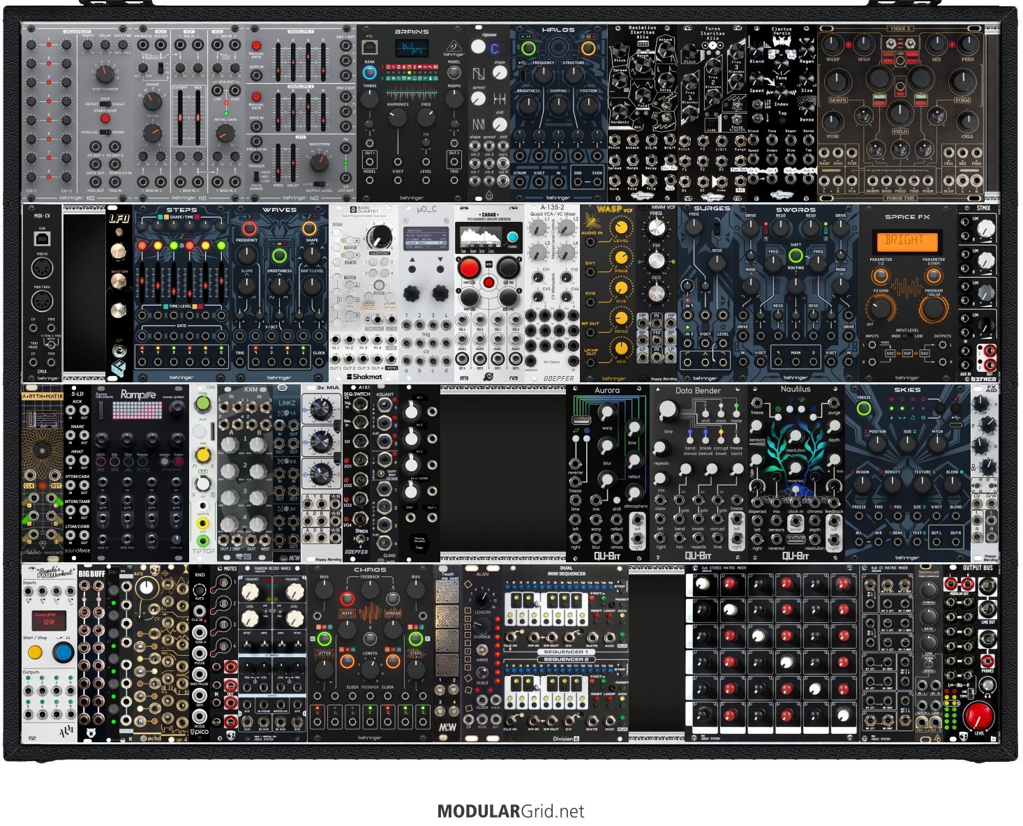Click the waveform display on the Brains module
This screenshot has height=826, width=1023.
[x=412, y=48]
